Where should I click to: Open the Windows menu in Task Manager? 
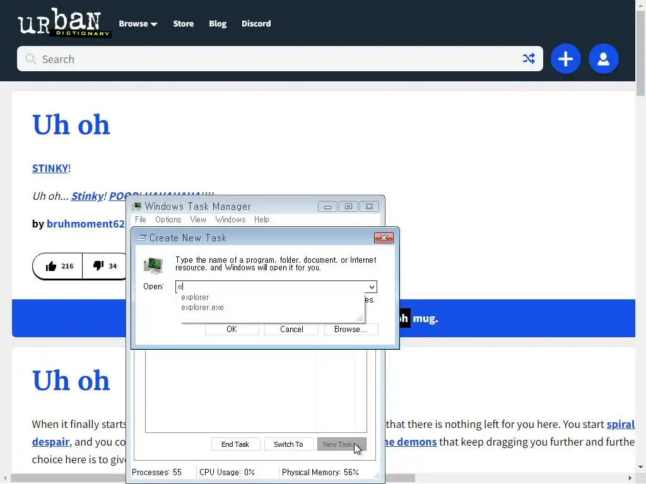click(x=230, y=219)
